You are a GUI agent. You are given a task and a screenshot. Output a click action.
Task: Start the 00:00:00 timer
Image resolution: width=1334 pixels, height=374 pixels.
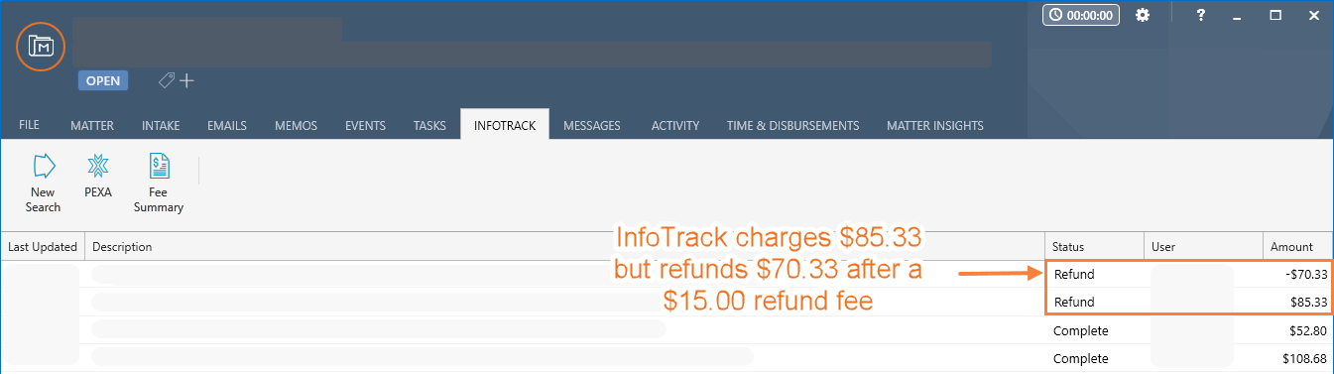[x=1080, y=15]
